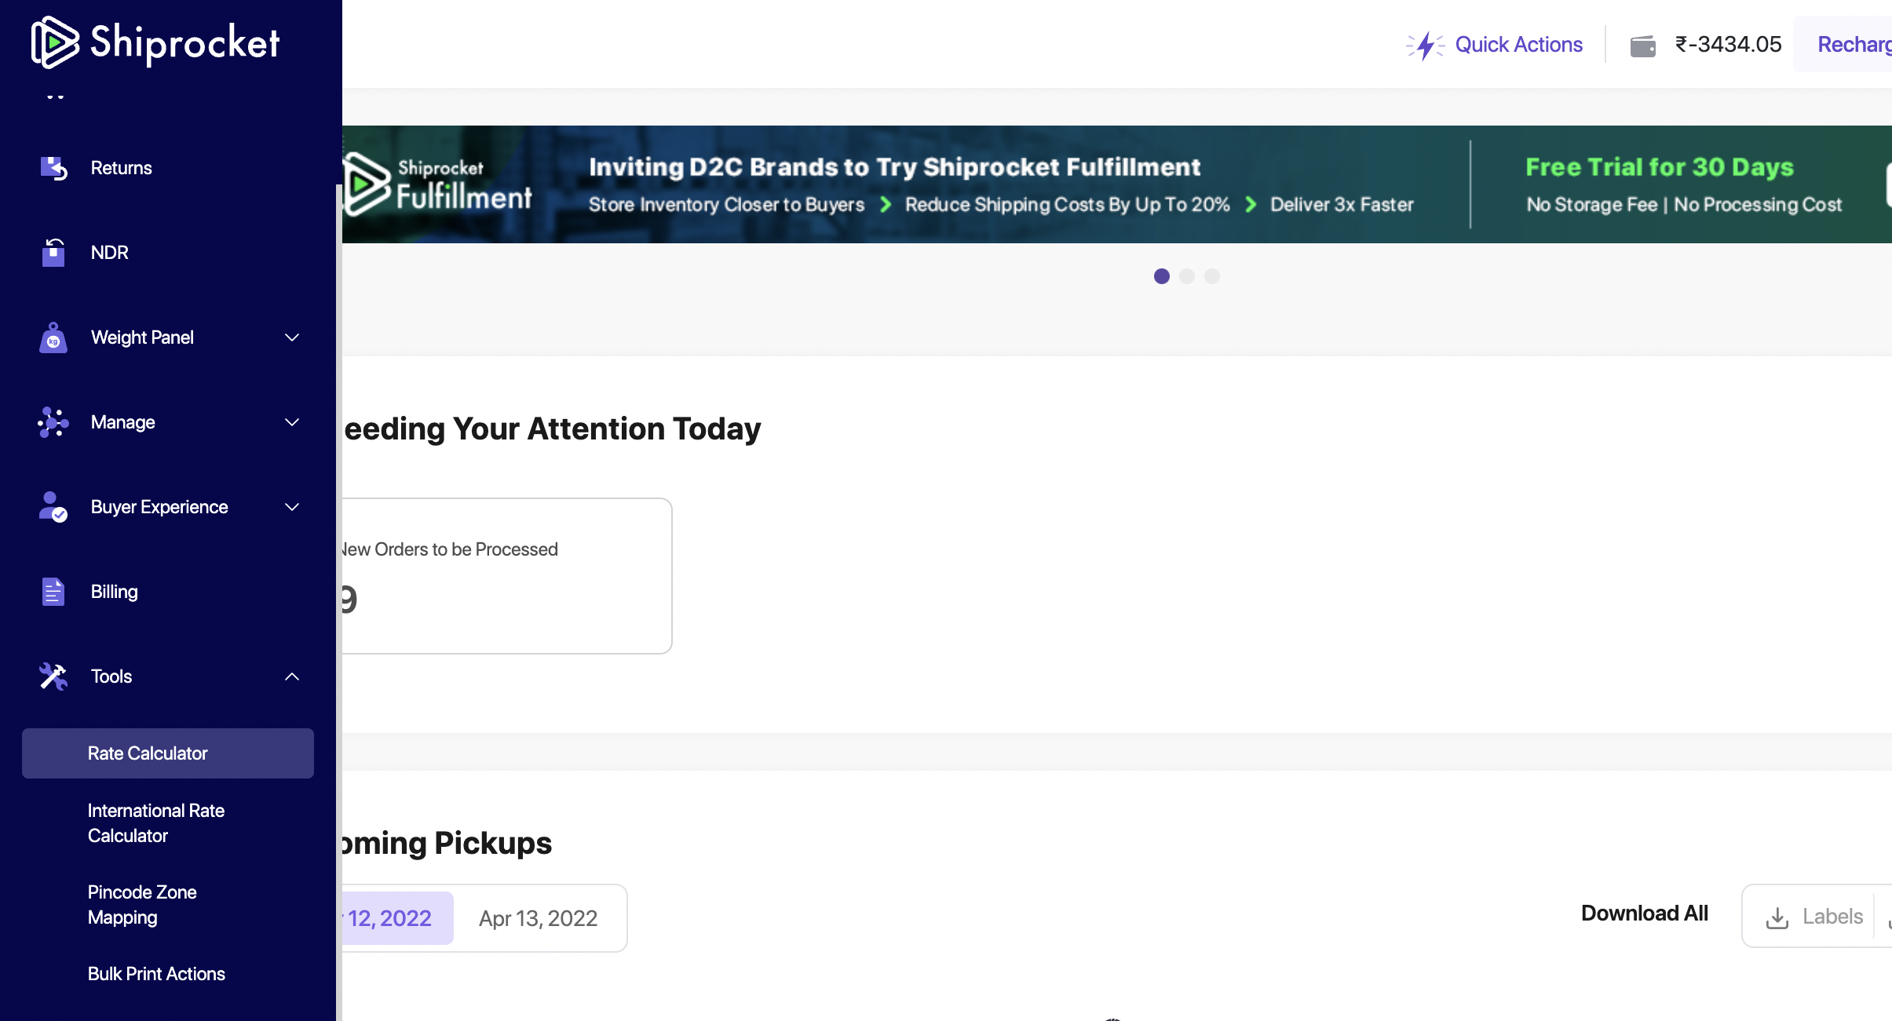Click the Billing document icon
Screen dimensions: 1892x1021
click(x=53, y=592)
